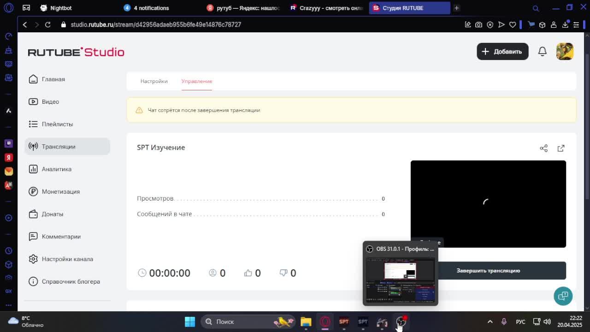The image size is (590, 332).
Task: Open the Opera send flow icon
Action: (501, 24)
